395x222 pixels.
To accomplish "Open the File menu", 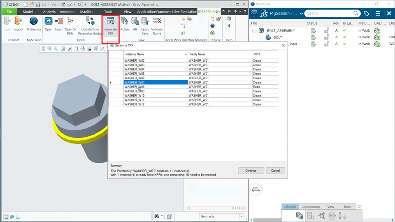I will click(x=9, y=12).
